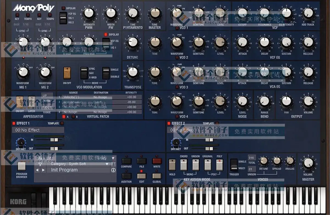Open the Effect 2 effect type selector
330x215 pixels.
click(193, 130)
